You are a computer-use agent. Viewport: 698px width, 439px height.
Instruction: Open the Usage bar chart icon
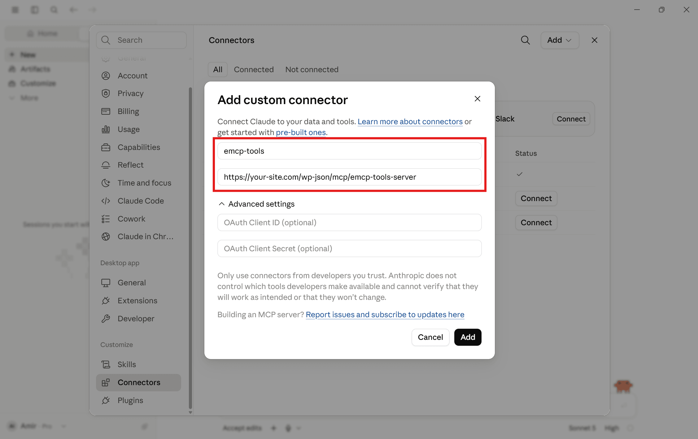[106, 129]
